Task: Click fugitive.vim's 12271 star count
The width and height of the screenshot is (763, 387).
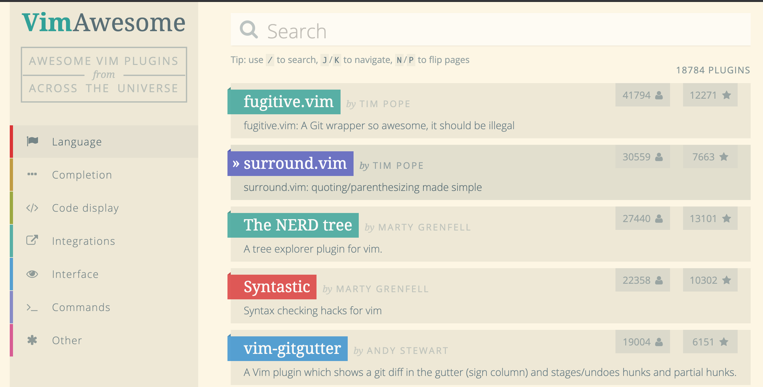Action: tap(710, 95)
